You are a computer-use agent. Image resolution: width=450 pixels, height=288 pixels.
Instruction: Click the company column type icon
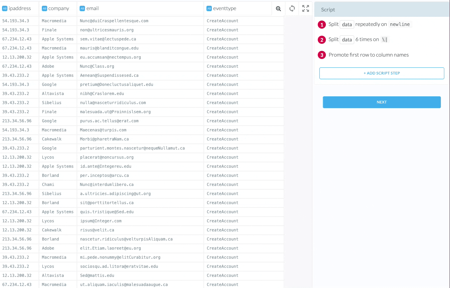click(44, 8)
